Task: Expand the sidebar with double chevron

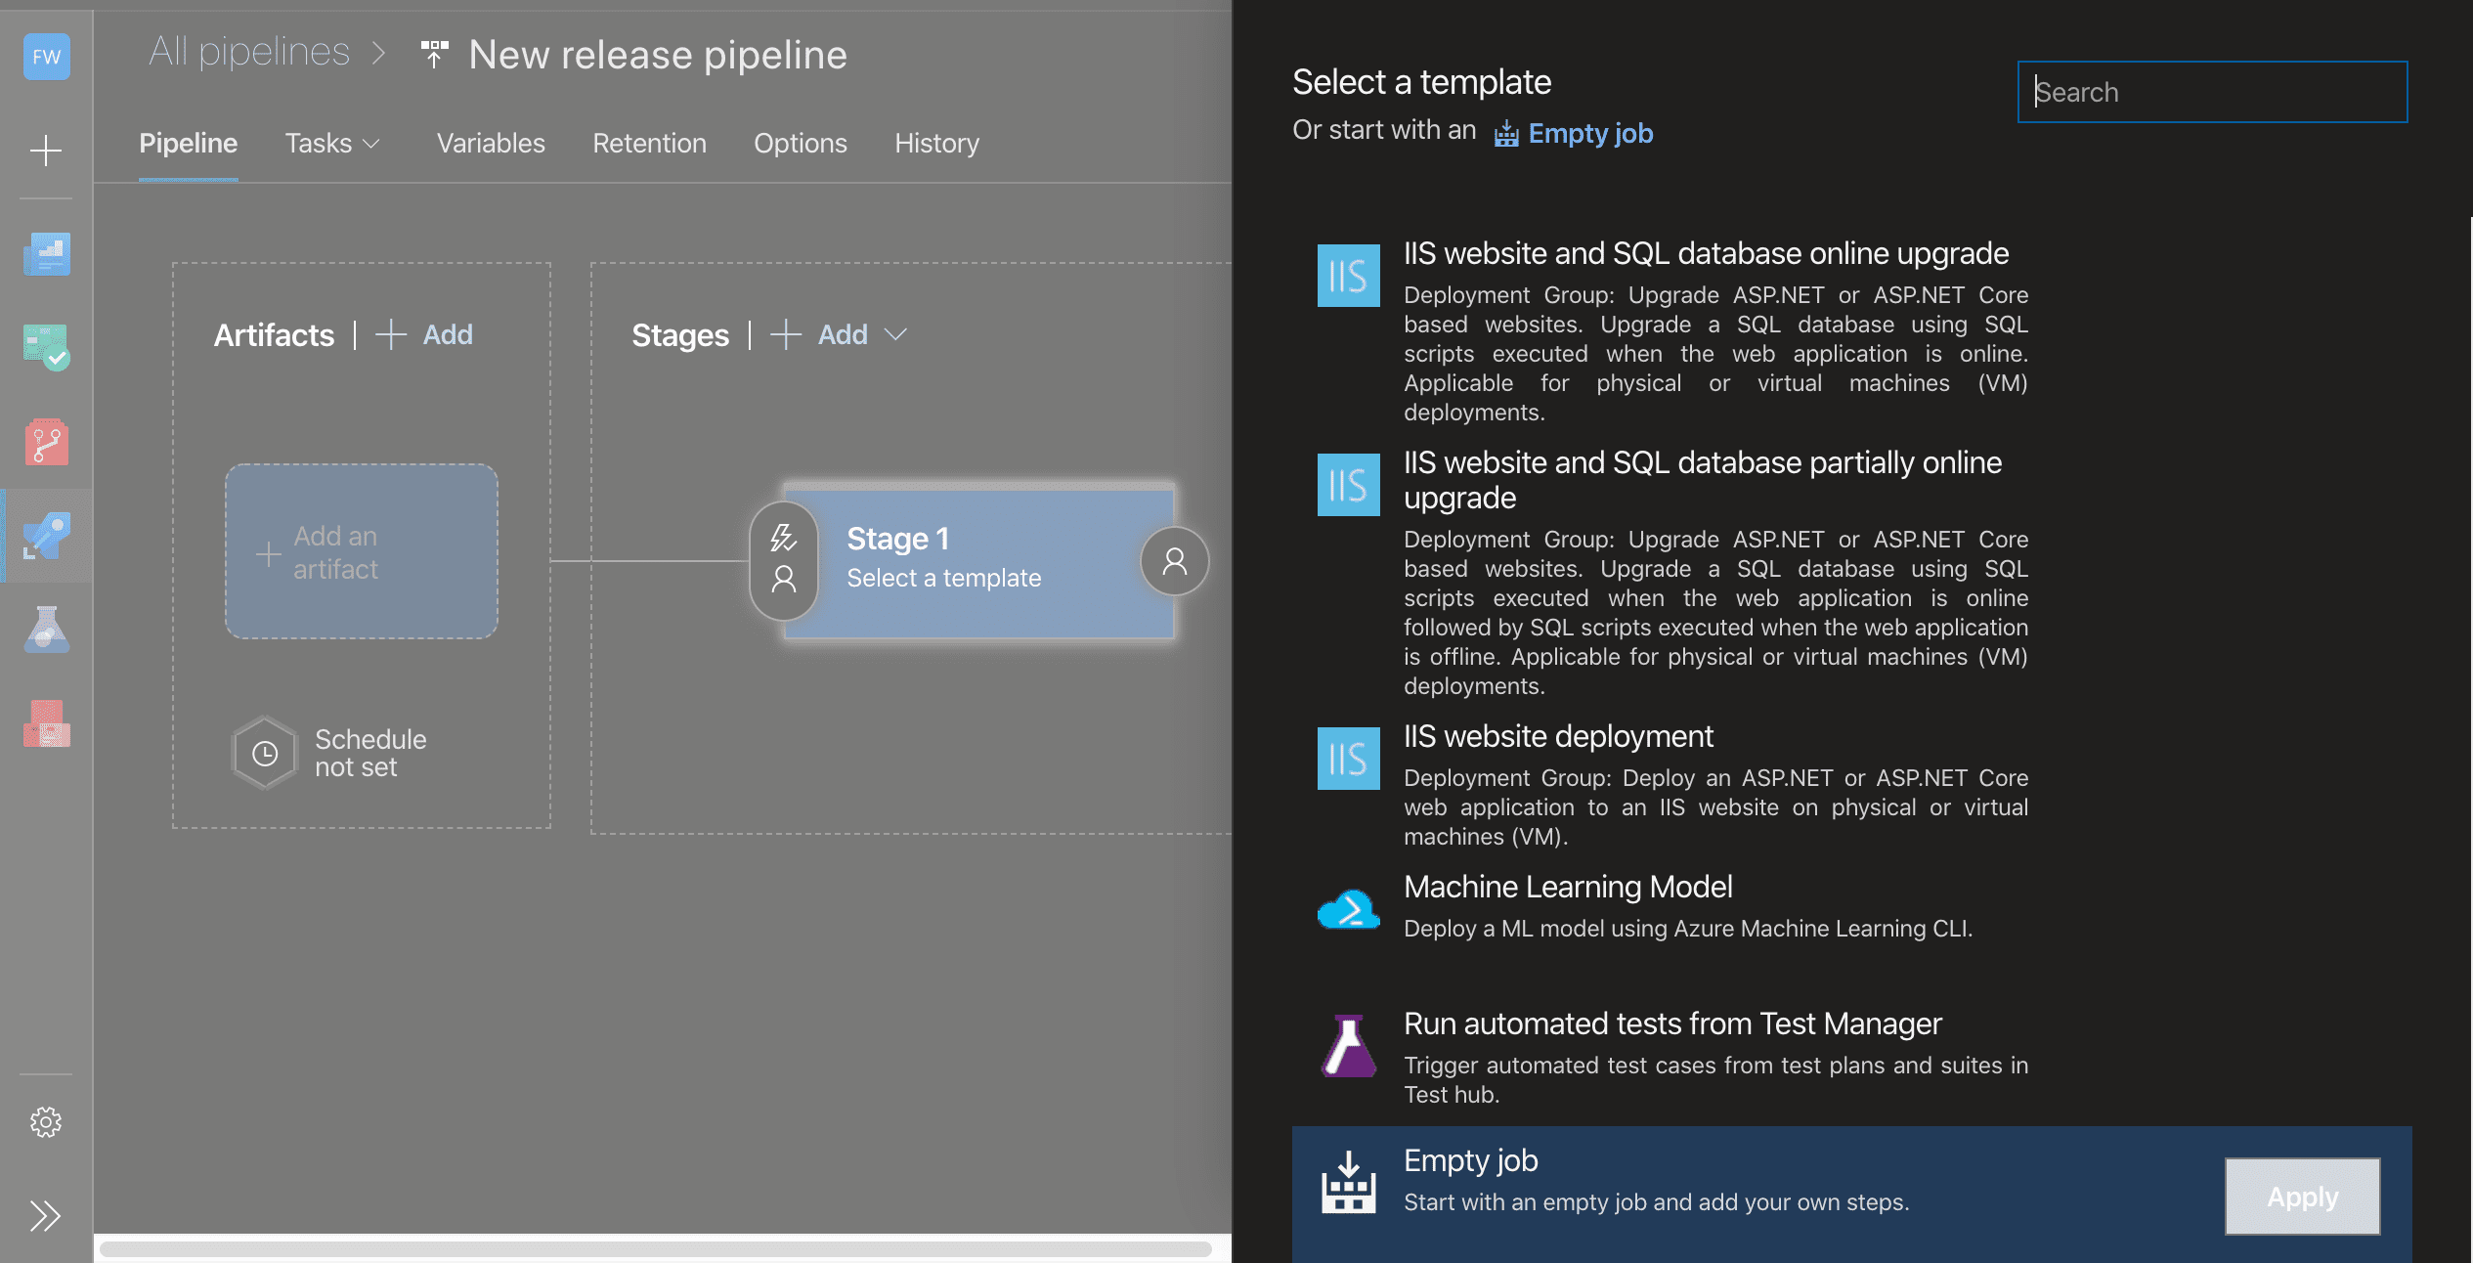Action: [x=46, y=1215]
